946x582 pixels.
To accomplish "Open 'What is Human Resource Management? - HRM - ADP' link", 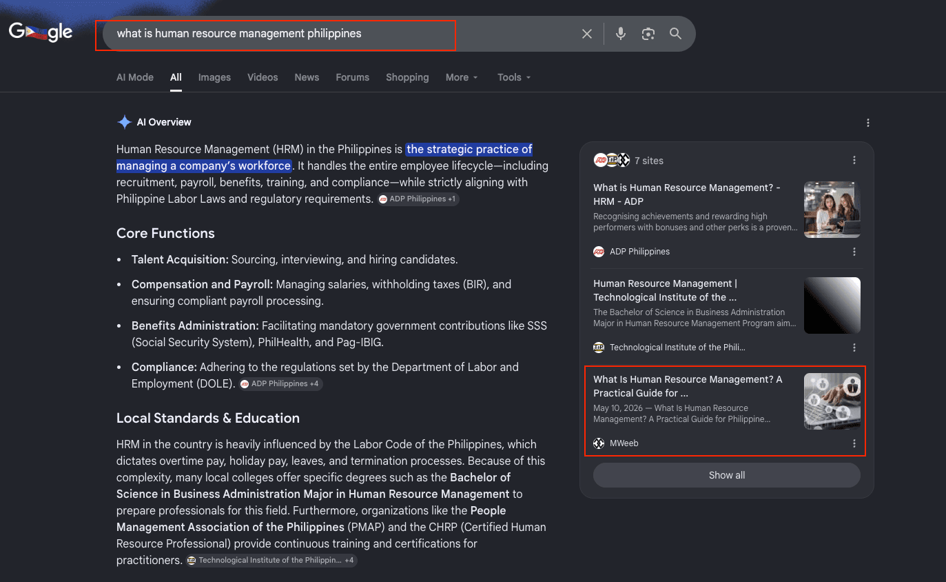I will 687,194.
